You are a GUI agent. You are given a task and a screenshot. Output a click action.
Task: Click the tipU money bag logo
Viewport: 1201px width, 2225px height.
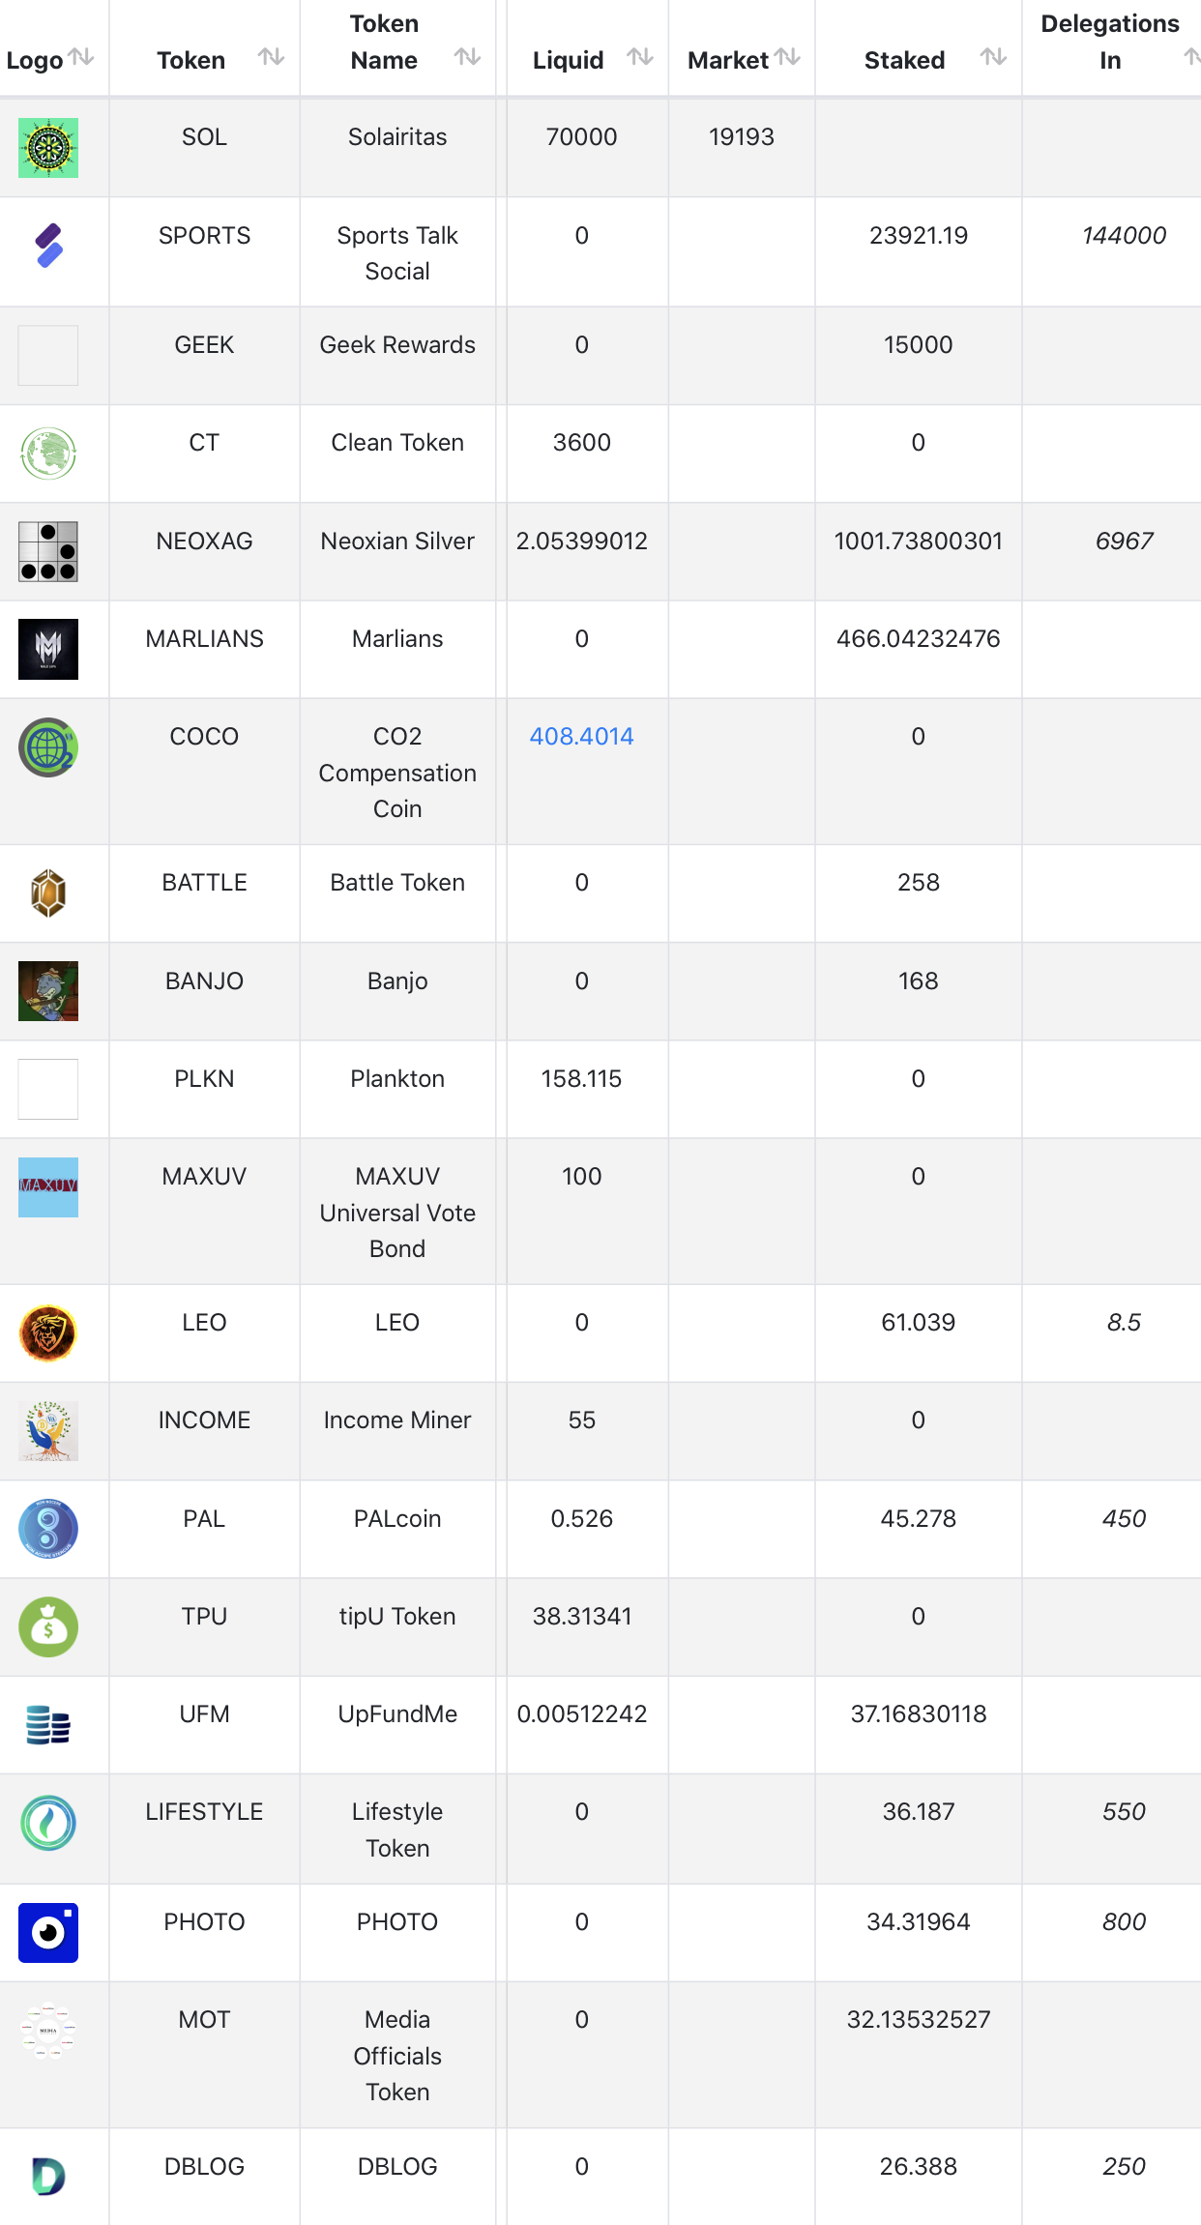(48, 1626)
